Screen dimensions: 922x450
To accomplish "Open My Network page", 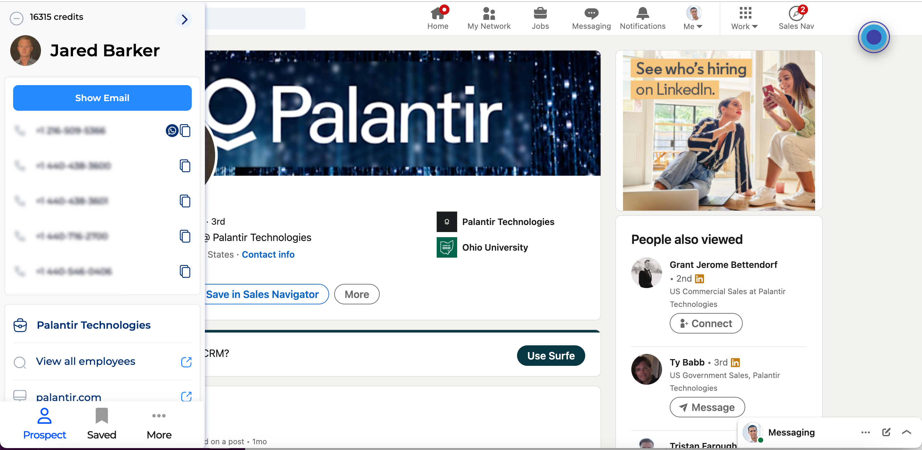I will (x=489, y=19).
